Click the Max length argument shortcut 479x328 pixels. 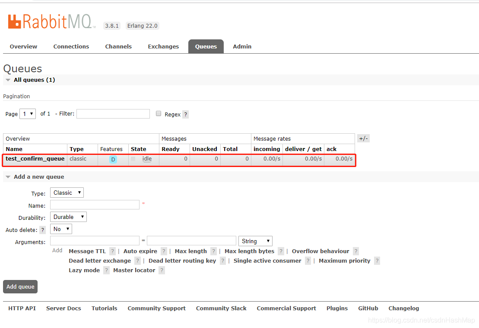190,251
